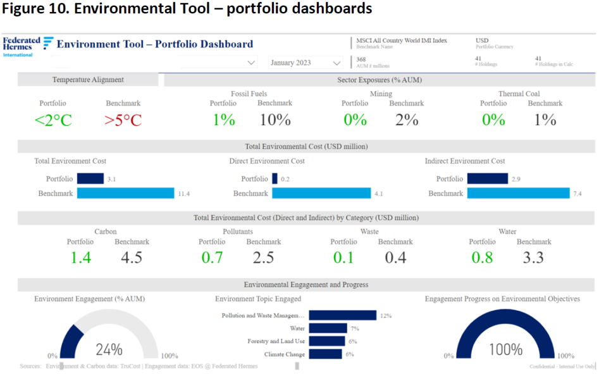Select the Climate Change topic bar
Image resolution: width=599 pixels, height=374 pixels.
(326, 354)
